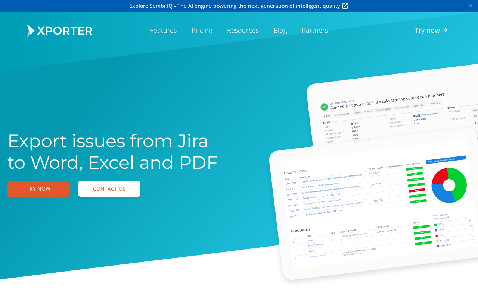The width and height of the screenshot is (478, 298).
Task: Click the Tests Summary report thumbnail
Action: point(373,204)
